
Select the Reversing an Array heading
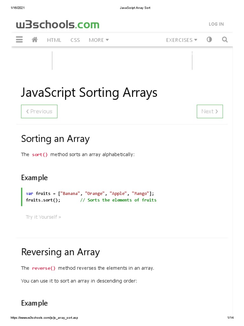(x=60, y=252)
